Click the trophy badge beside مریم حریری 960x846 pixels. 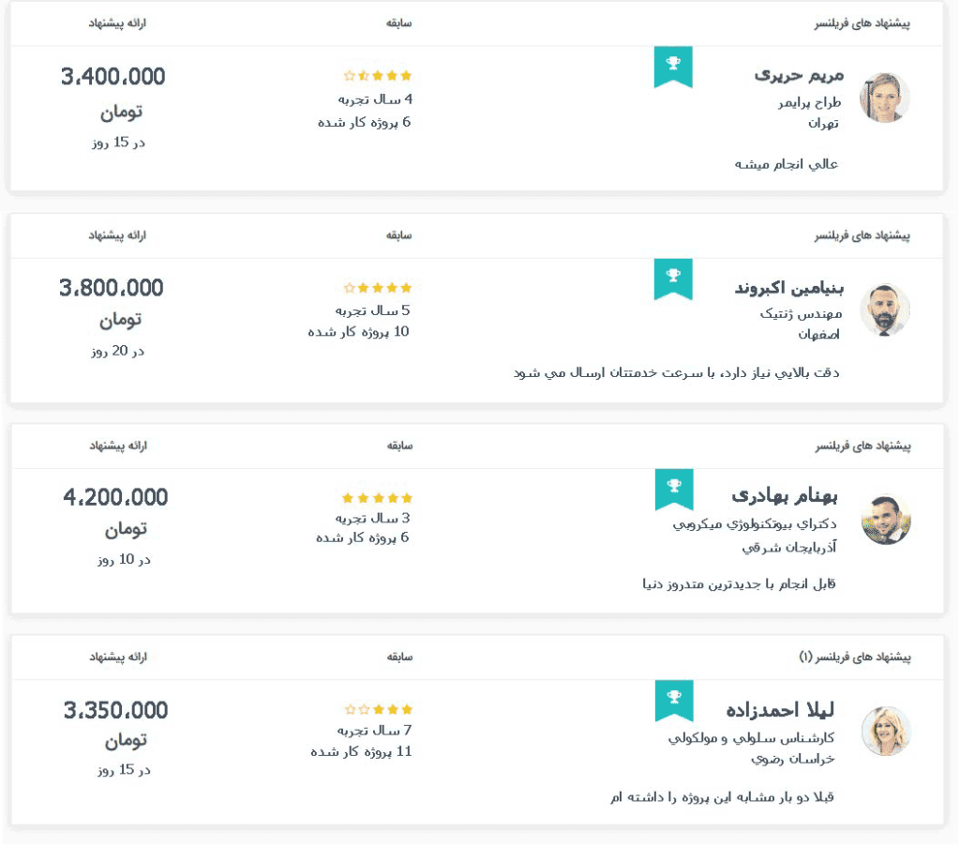[673, 65]
